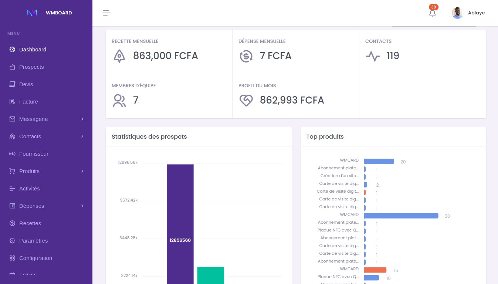Click the WMCARD bar with value 20

pyautogui.click(x=379, y=161)
